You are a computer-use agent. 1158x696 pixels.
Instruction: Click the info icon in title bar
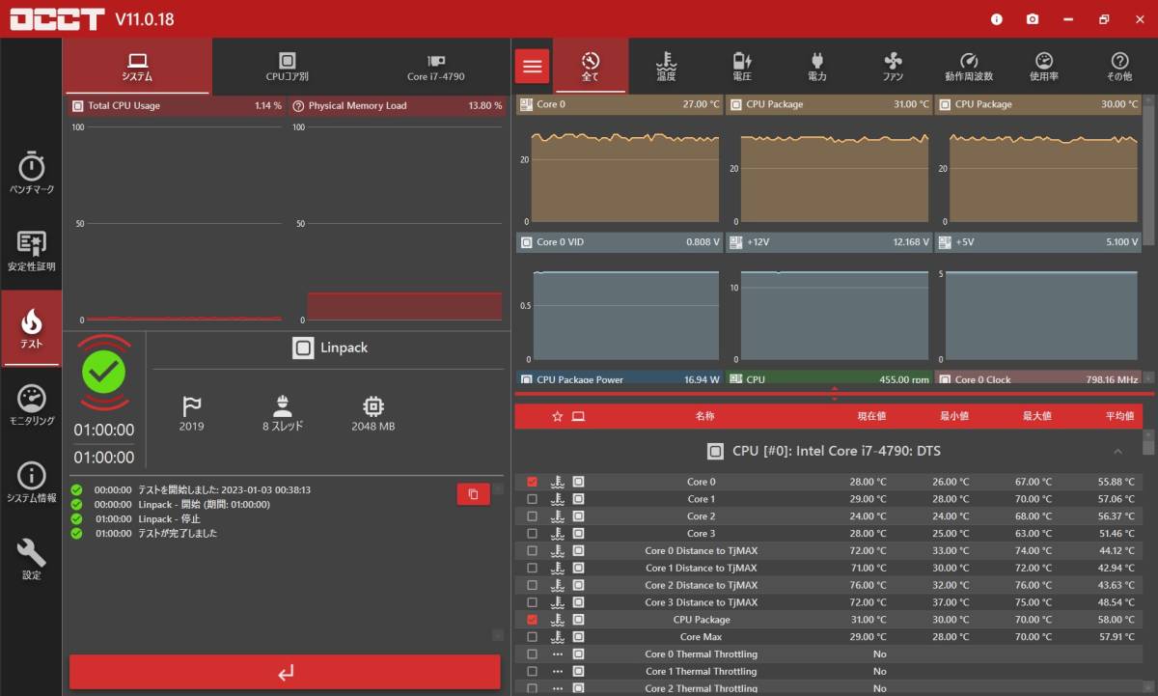point(997,19)
